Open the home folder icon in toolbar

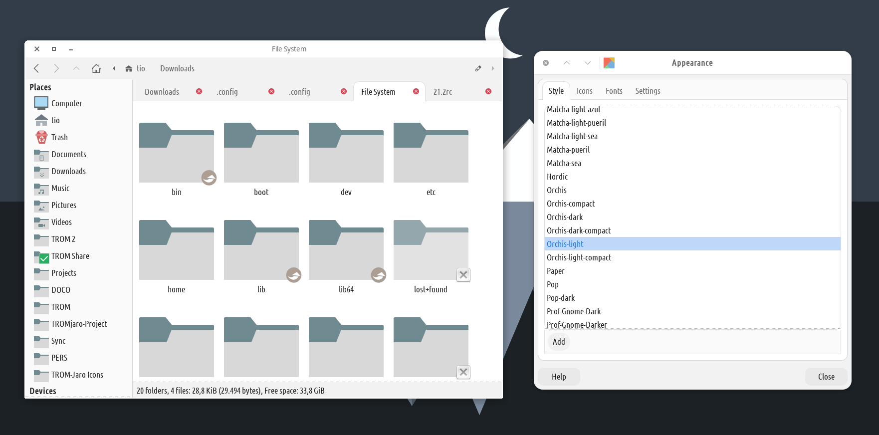(x=96, y=68)
